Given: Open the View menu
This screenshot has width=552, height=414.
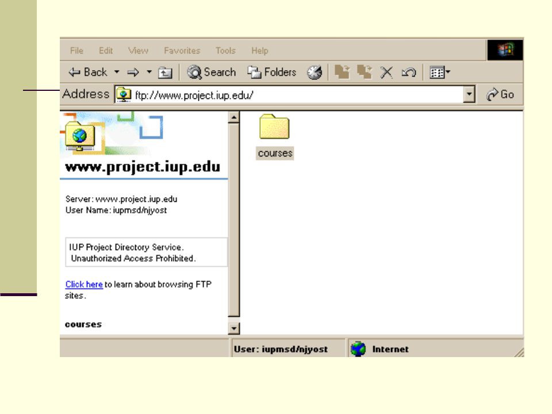Looking at the screenshot, I should pyautogui.click(x=138, y=51).
